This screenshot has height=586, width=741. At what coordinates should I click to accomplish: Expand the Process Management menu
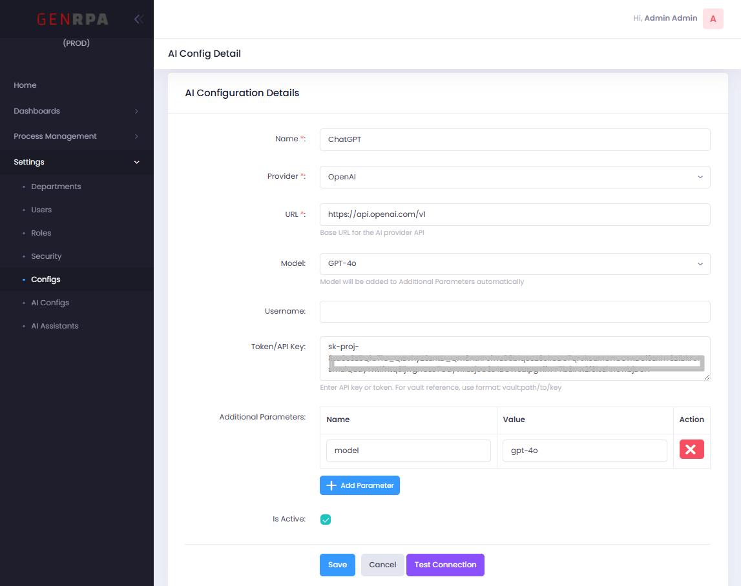76,136
